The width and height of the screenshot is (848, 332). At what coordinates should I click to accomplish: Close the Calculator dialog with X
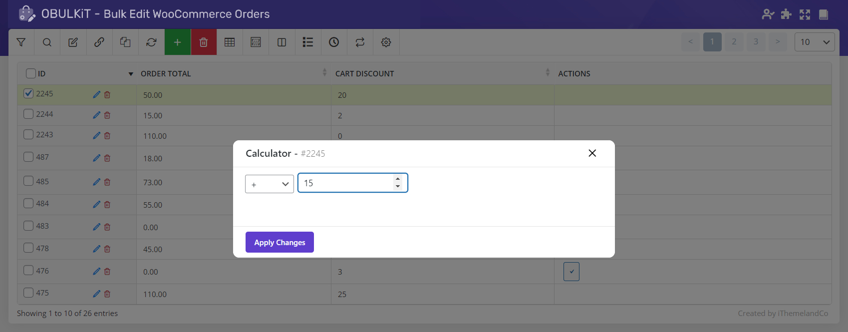tap(592, 153)
